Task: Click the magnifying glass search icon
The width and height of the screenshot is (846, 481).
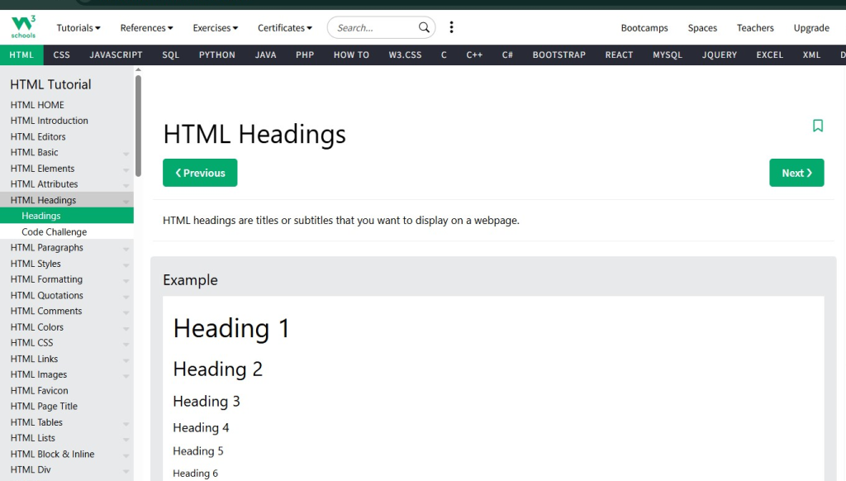Action: click(425, 27)
